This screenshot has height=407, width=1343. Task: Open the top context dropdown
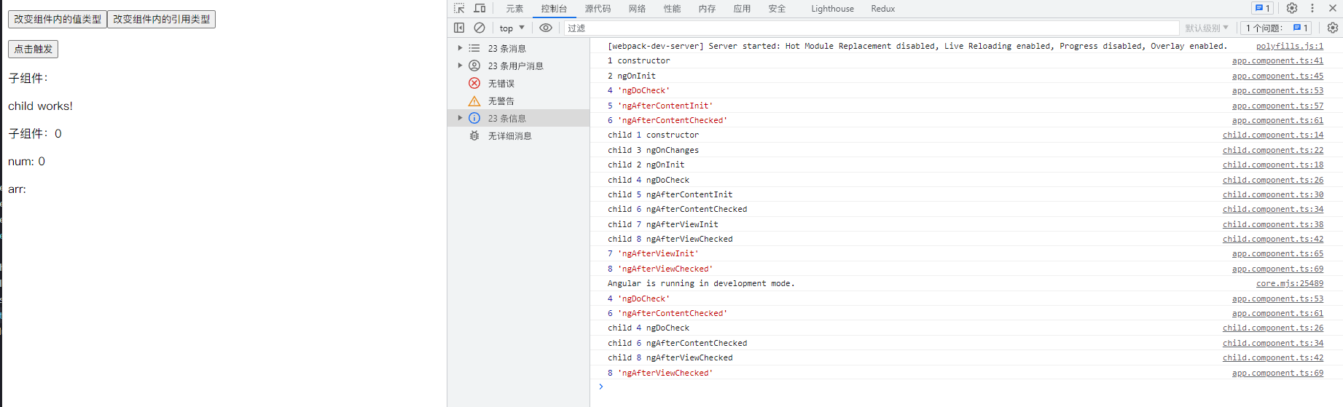click(512, 28)
